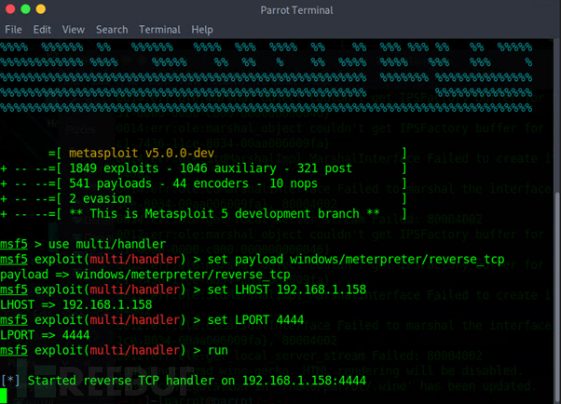The image size is (561, 404).
Task: Click the 'LHOST => 192.168.1.158' output line
Action: point(75,305)
